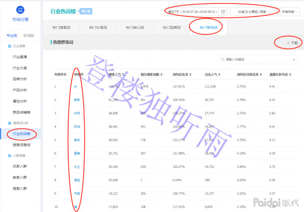Viewport: 304px width, 212px height.
Task: Open the 女装/女士精品 category dropdown
Action: pyautogui.click(x=253, y=12)
